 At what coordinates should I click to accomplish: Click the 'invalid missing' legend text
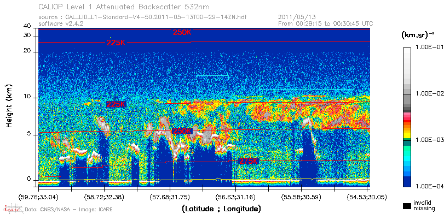click(424, 205)
